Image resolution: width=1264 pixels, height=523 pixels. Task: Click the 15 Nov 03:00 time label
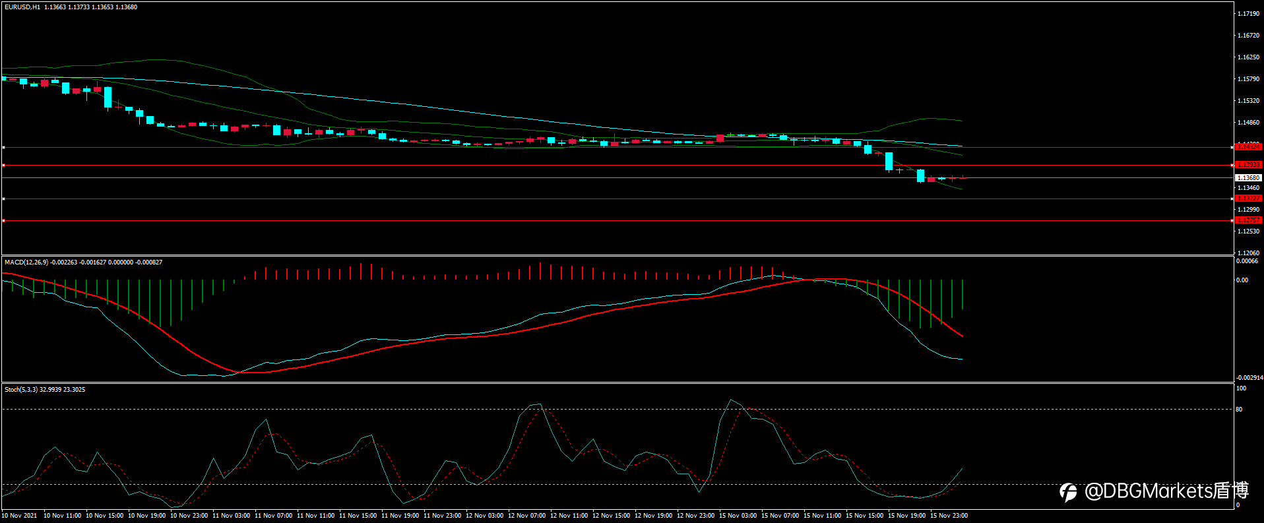coord(738,516)
